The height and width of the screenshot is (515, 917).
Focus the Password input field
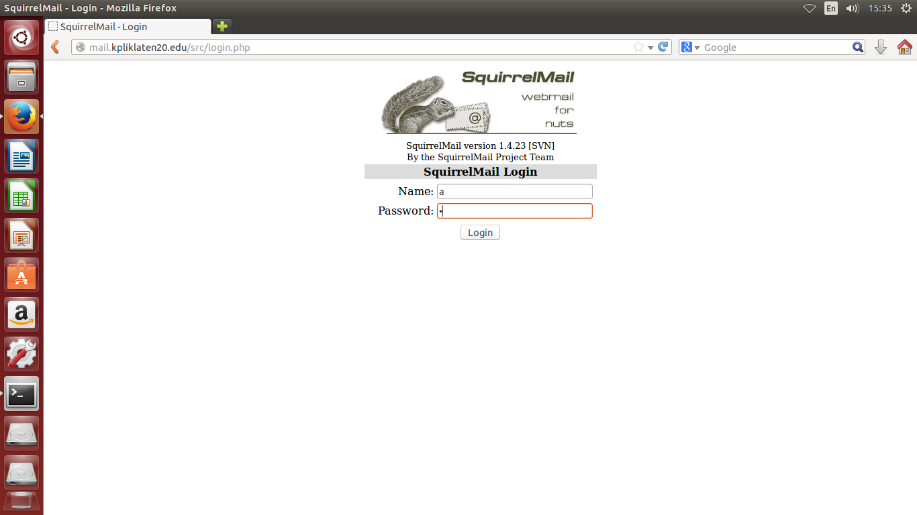click(x=515, y=211)
